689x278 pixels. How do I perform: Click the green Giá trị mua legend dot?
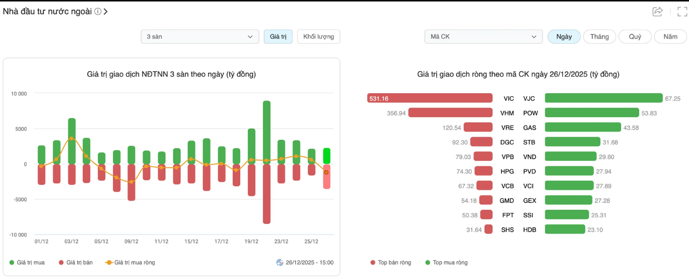(12, 262)
